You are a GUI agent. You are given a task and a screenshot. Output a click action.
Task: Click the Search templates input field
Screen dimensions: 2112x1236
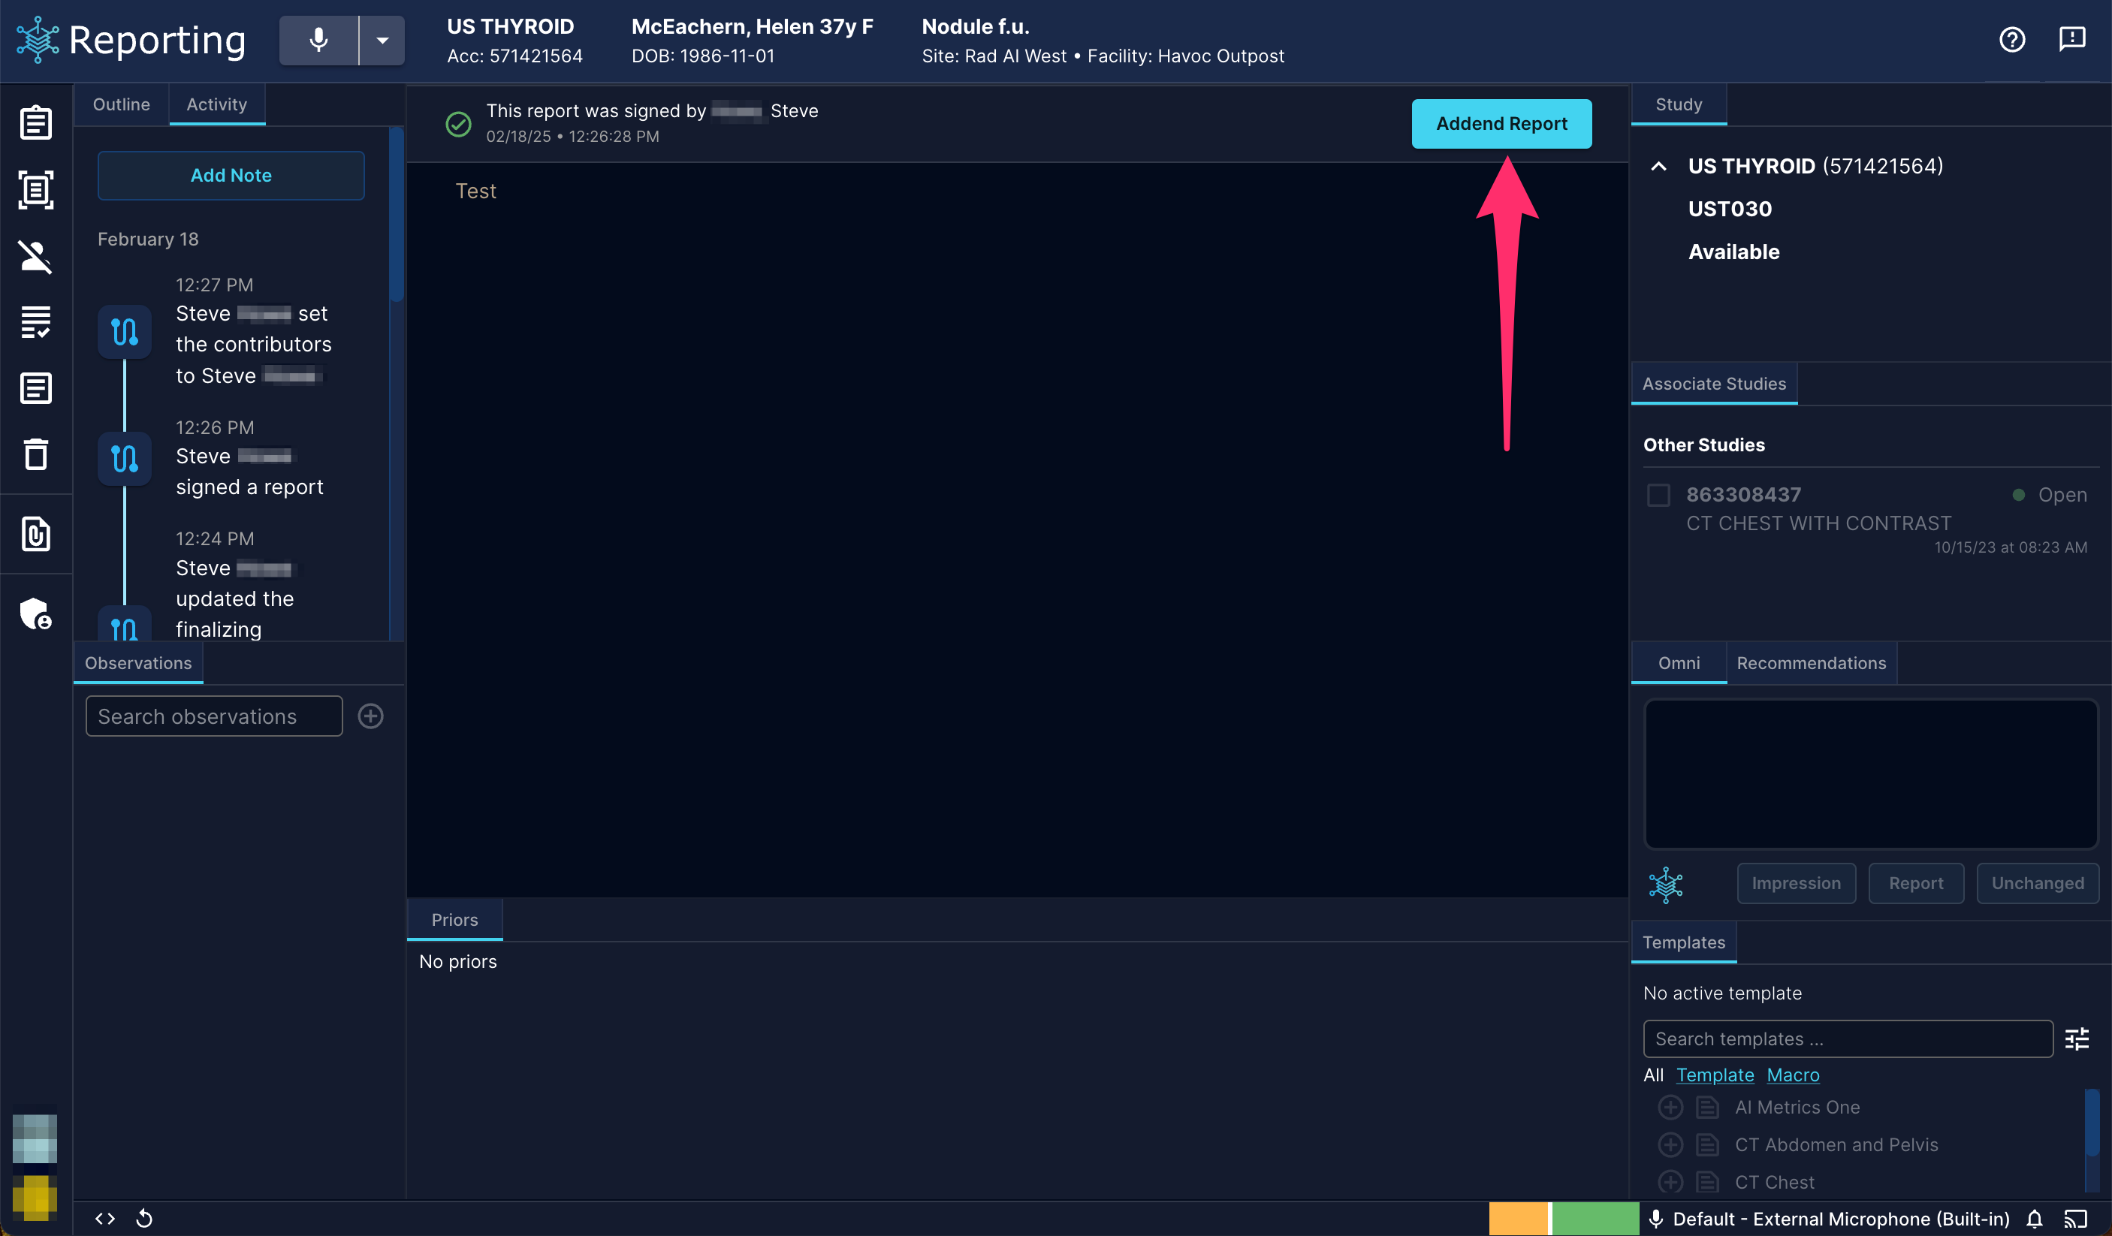(1847, 1039)
